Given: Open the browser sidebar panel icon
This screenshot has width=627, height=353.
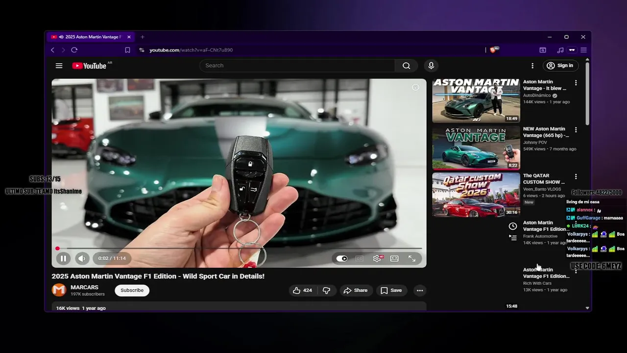Looking at the screenshot, I should tap(543, 50).
